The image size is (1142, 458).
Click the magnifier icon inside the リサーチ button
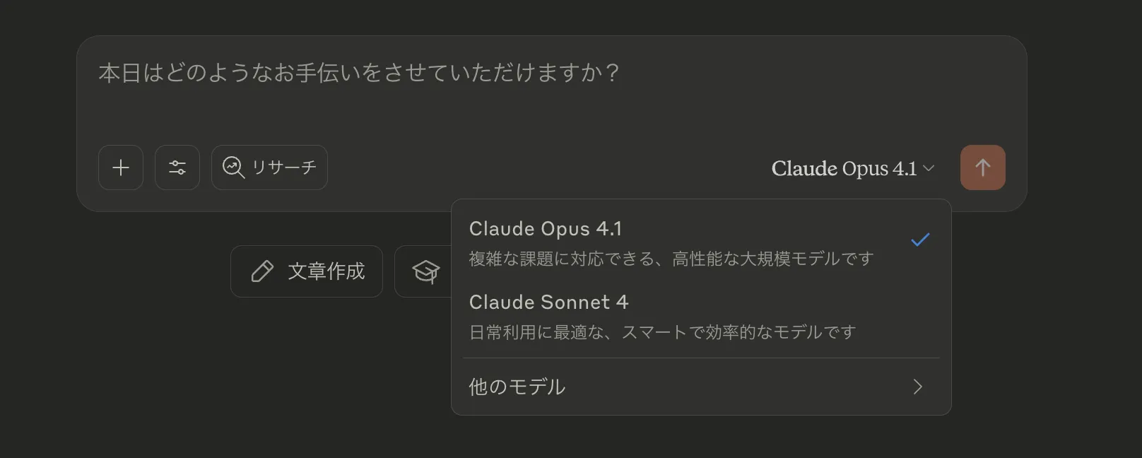click(232, 168)
